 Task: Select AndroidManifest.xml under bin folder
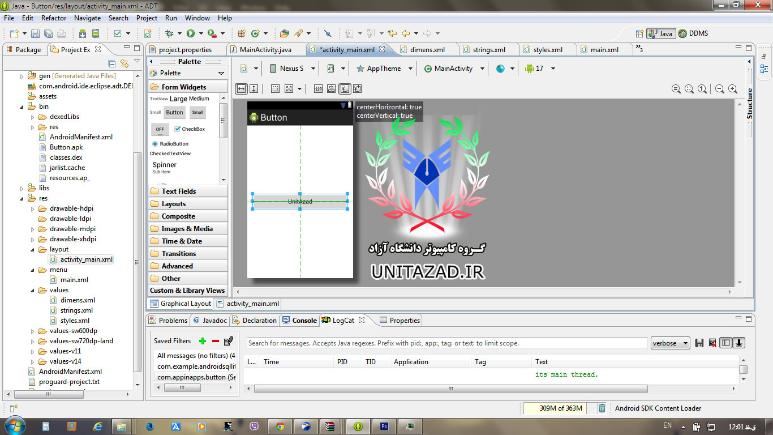point(76,137)
